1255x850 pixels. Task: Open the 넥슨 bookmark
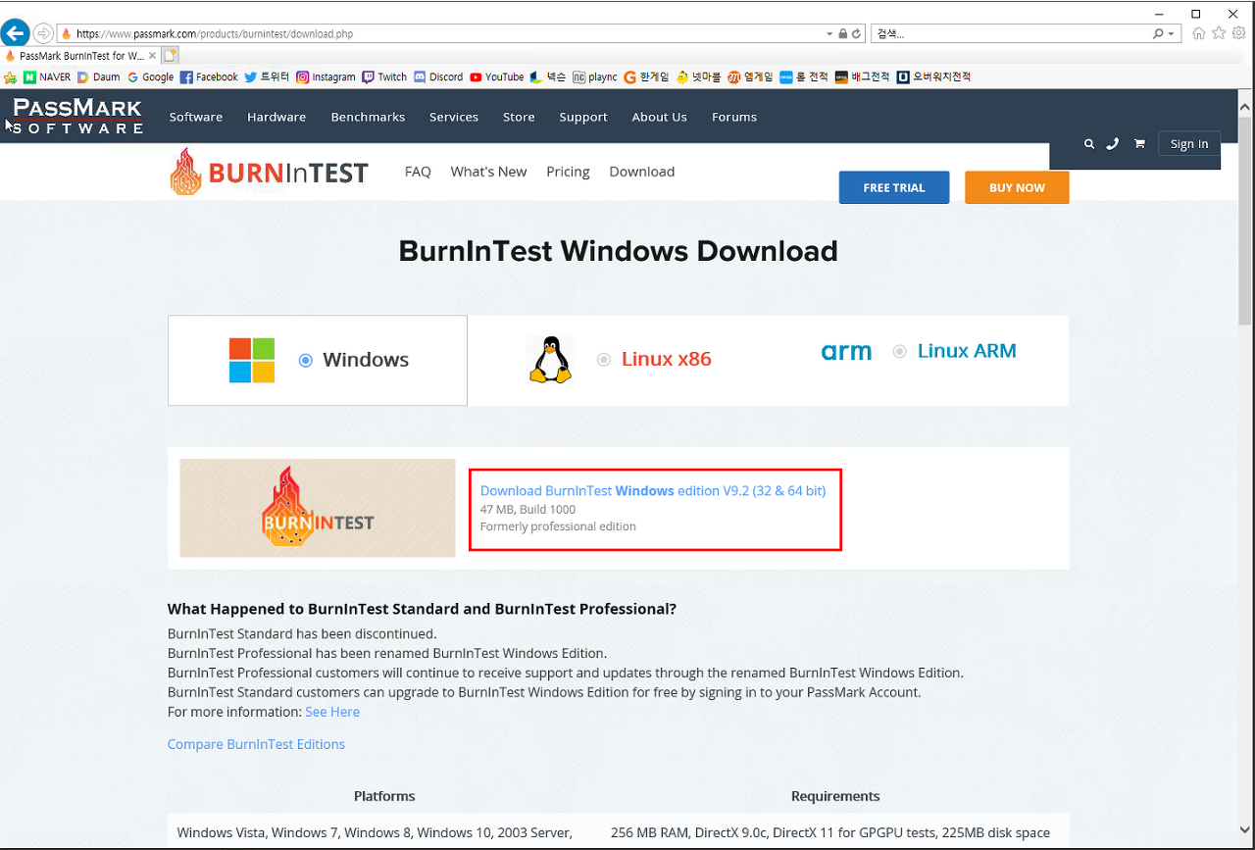pos(548,77)
